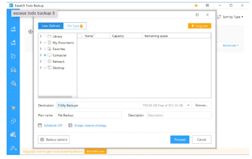
Task: Click the Network globe icon in tree
Action: [50, 61]
